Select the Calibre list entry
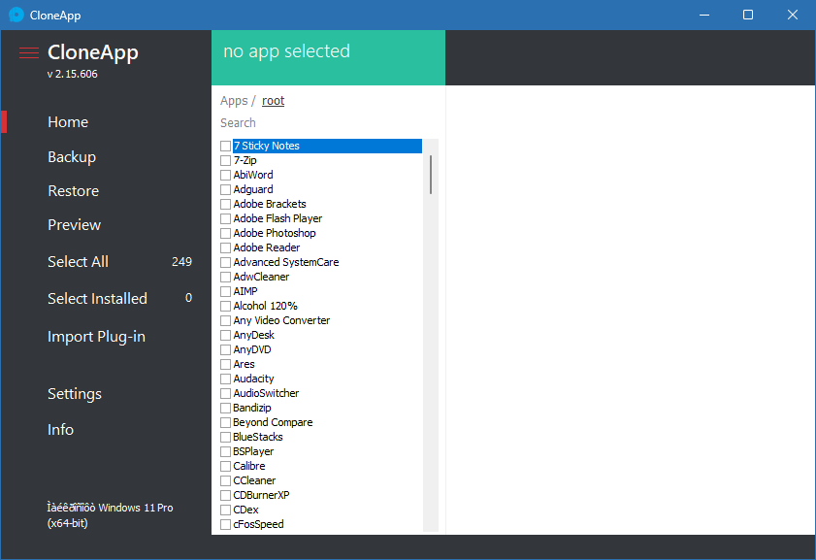The image size is (816, 560). (248, 466)
